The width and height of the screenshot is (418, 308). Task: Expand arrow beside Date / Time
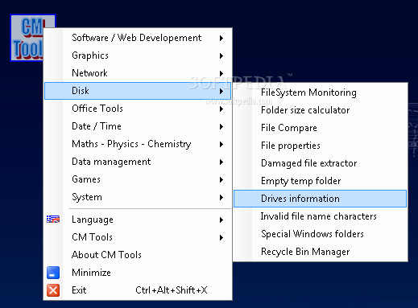point(221,126)
